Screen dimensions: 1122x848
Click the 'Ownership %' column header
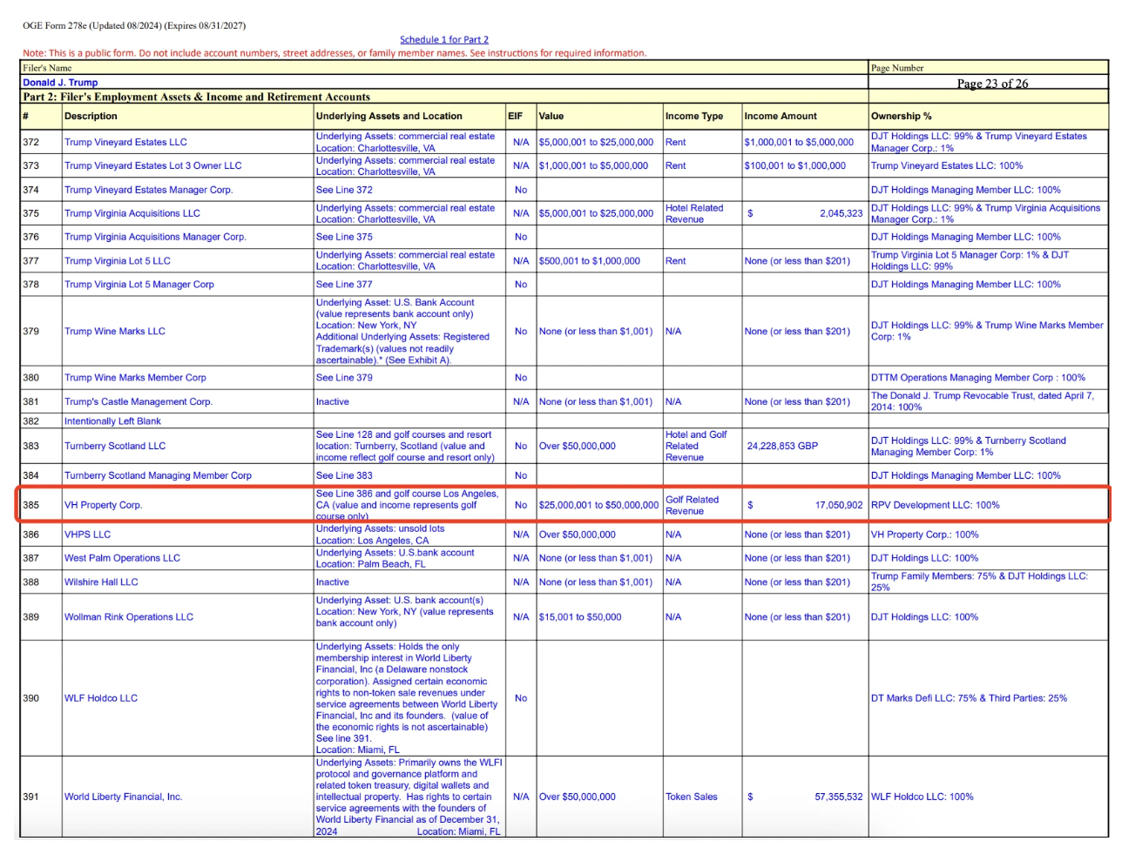point(901,116)
